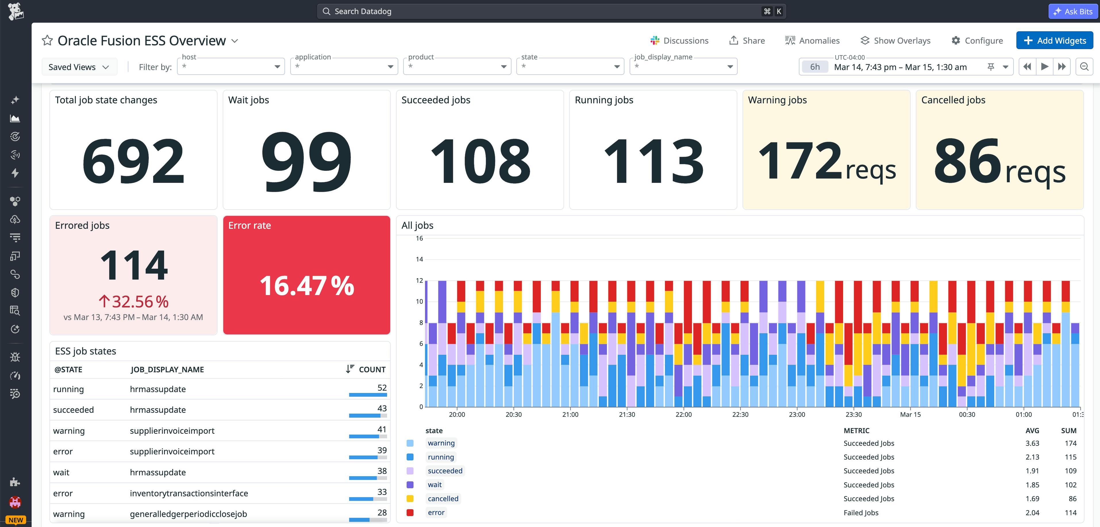Click the Add Widgets button
Image resolution: width=1100 pixels, height=527 pixels.
point(1055,40)
